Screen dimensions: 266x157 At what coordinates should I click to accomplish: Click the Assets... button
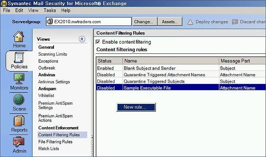coord(170,21)
